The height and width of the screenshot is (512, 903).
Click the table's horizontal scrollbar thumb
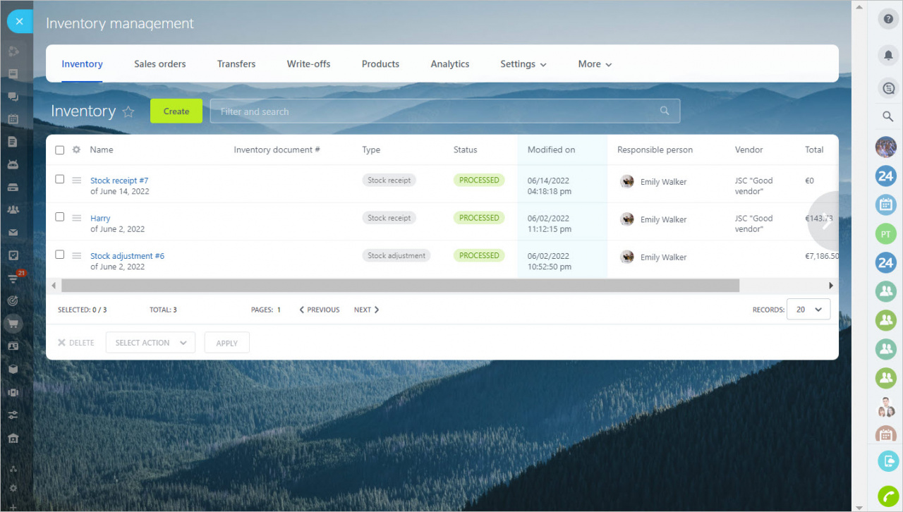tap(400, 286)
